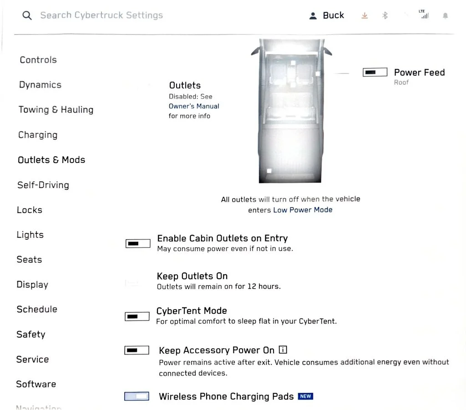Select Outlets & Mods in sidebar

point(51,160)
